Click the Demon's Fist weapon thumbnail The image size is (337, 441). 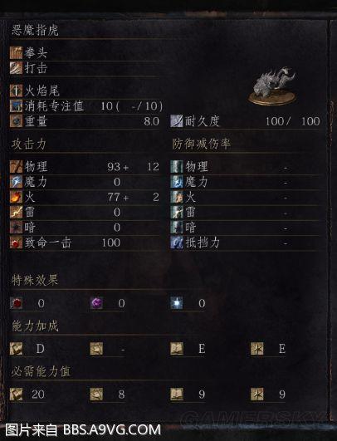coord(272,86)
